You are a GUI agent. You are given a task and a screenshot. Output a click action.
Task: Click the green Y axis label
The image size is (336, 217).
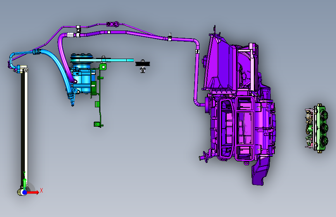(24, 174)
